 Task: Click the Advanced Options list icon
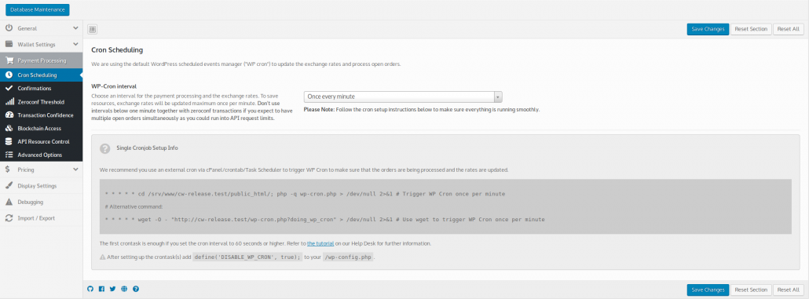9,155
